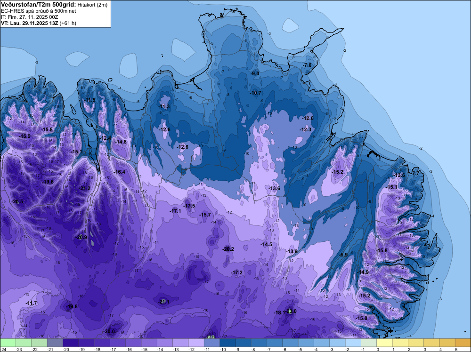
Task: Select the 'IT: Fim. 27. 11. 2025 00Z' line
Action: pyautogui.click(x=29, y=17)
